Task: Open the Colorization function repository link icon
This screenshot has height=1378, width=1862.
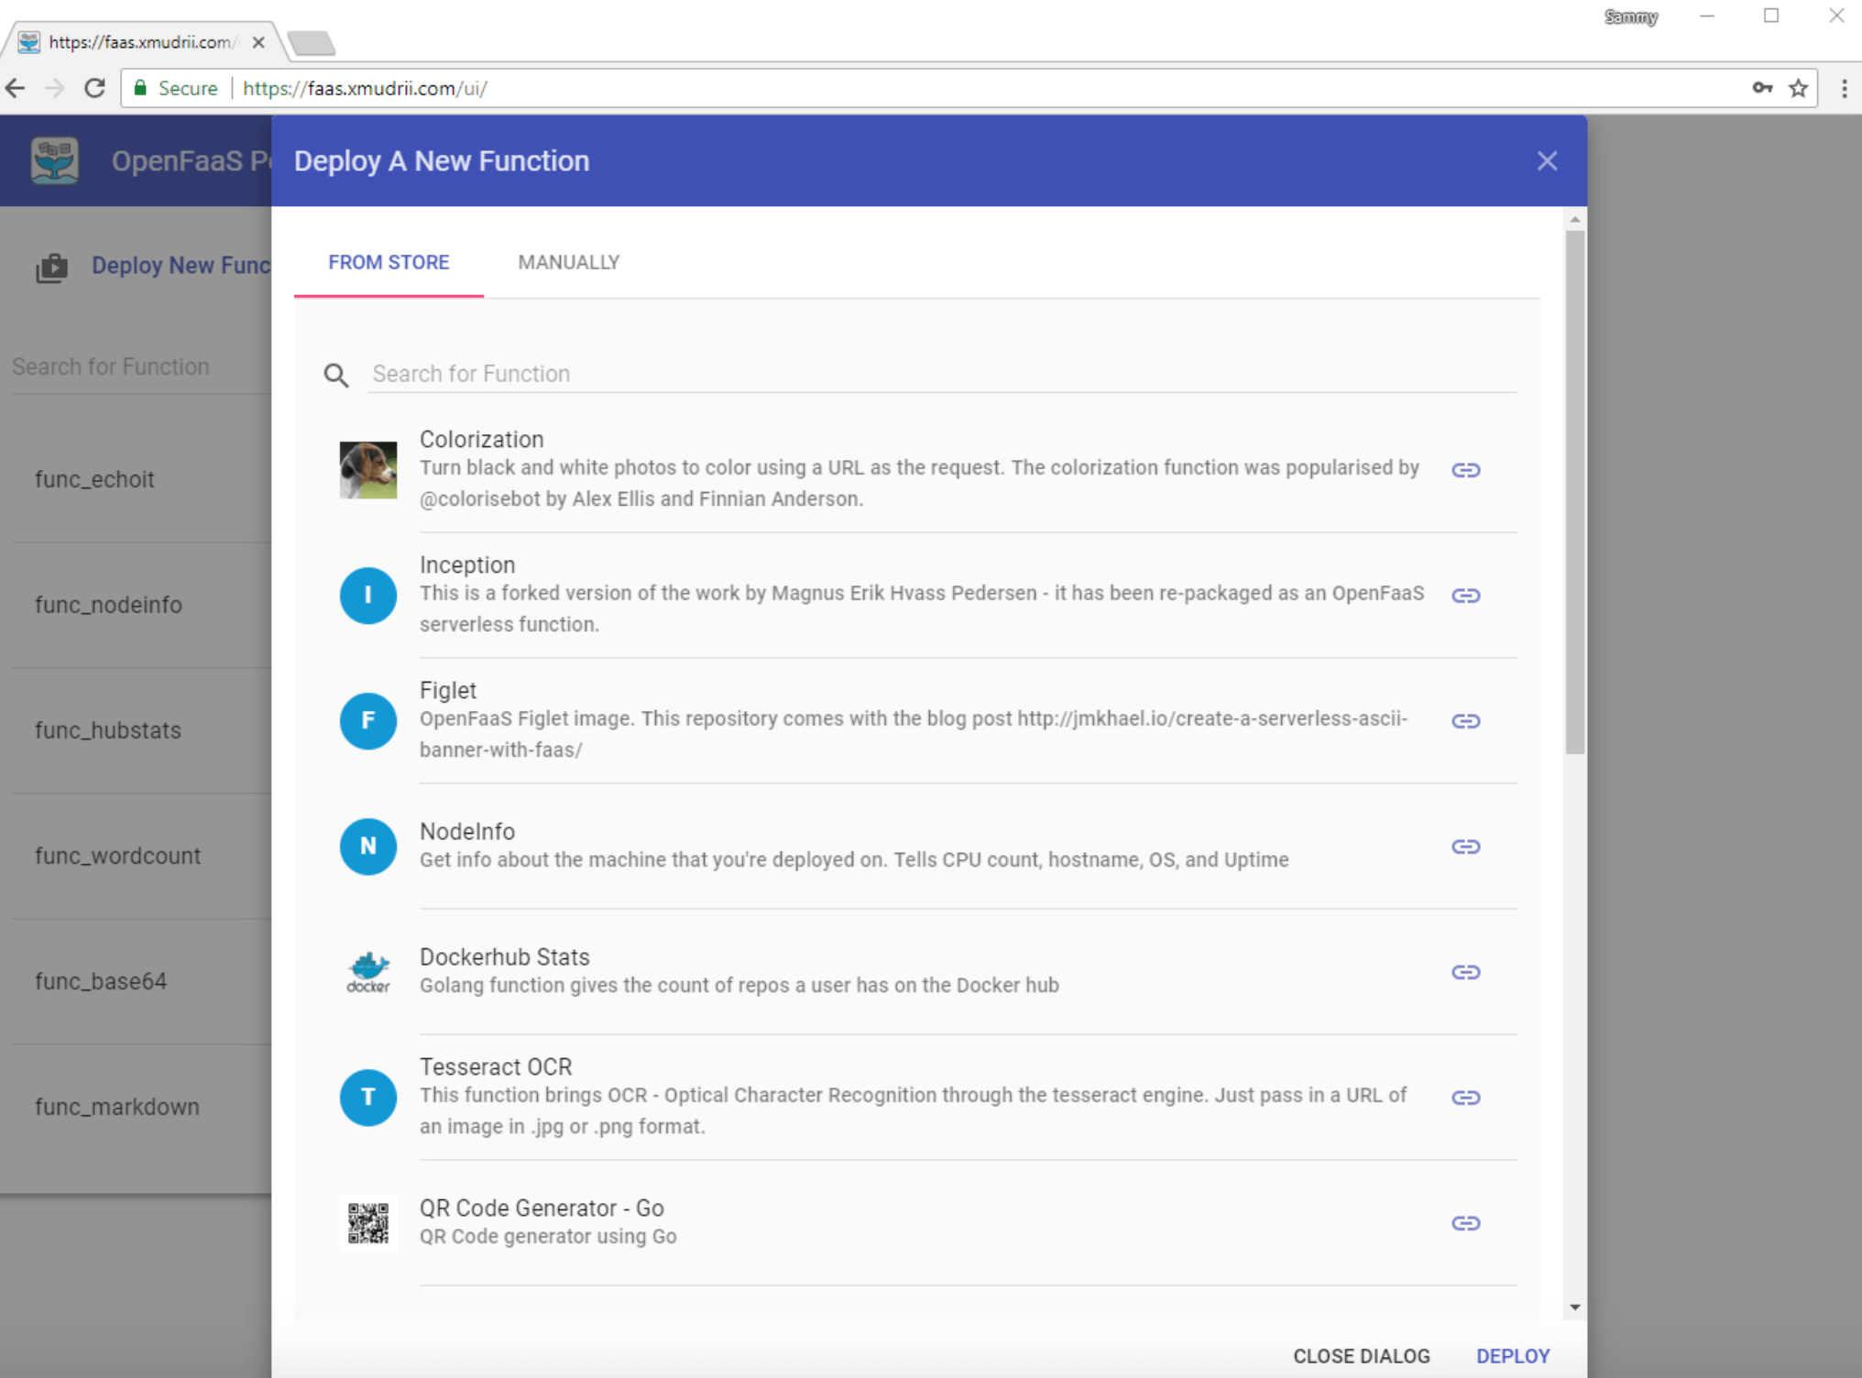Action: [1465, 470]
